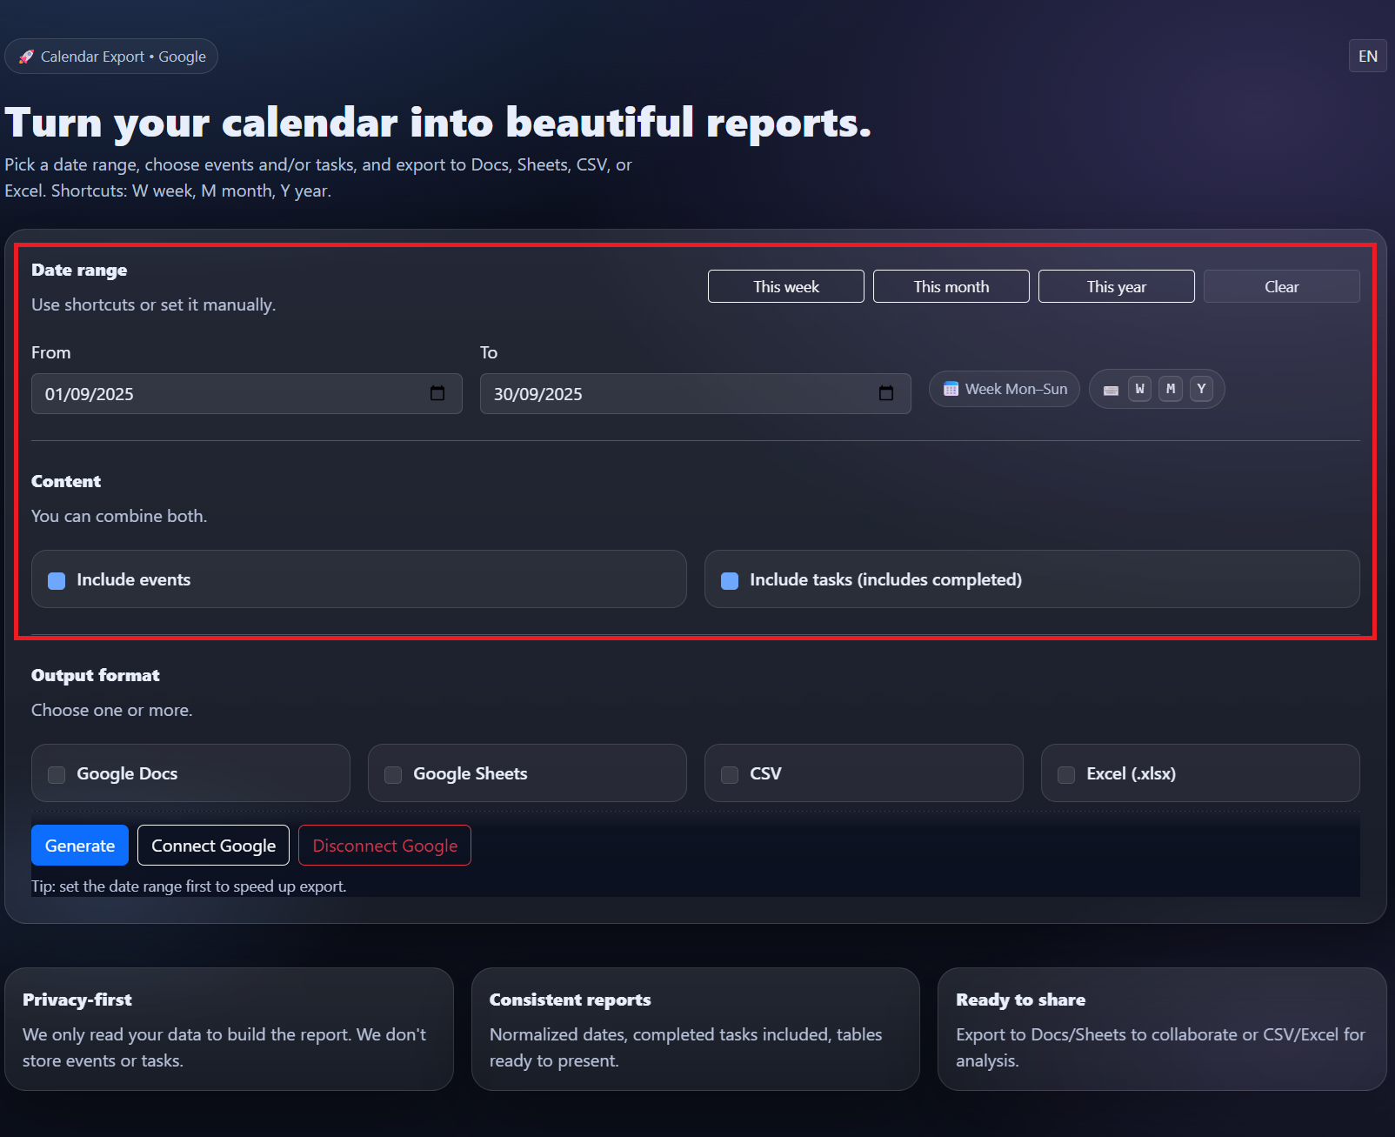
Task: Check the Google Sheets output option
Action: coord(393,774)
